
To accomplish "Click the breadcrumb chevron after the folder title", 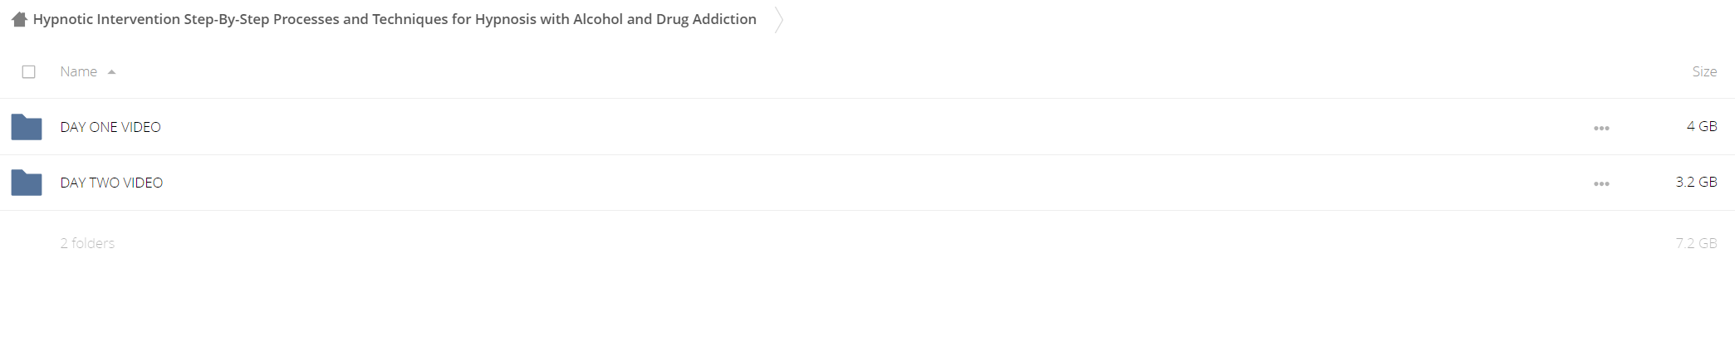I will tap(778, 19).
